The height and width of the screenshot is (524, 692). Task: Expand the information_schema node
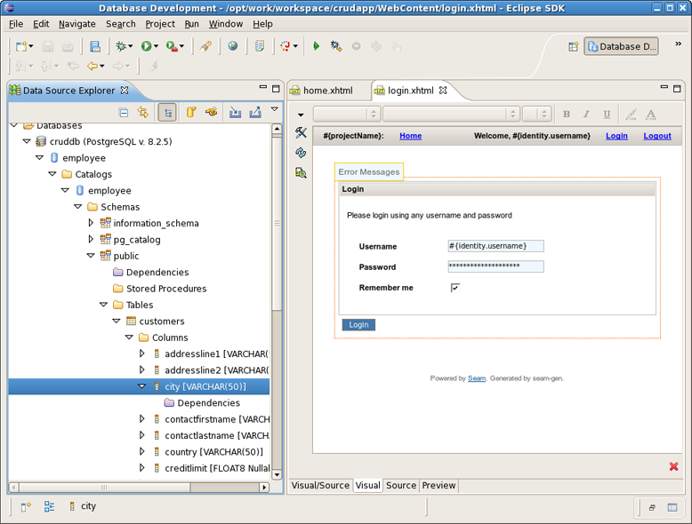click(x=91, y=223)
